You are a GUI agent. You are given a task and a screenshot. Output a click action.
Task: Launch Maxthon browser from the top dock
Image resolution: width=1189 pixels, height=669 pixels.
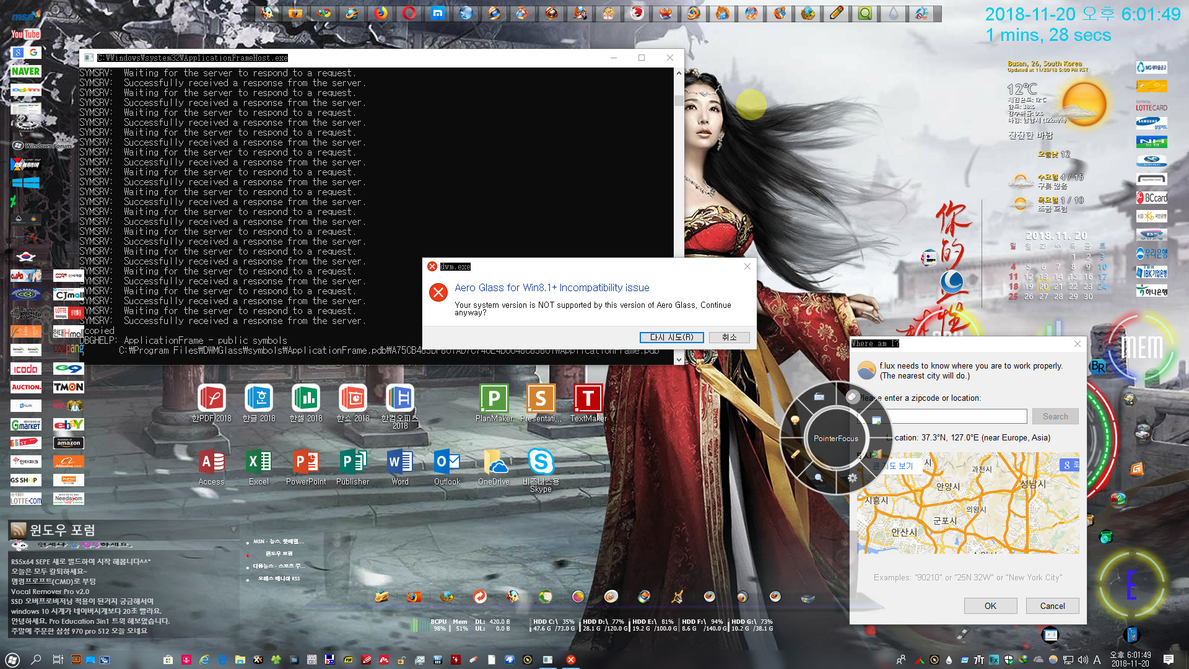tap(437, 13)
